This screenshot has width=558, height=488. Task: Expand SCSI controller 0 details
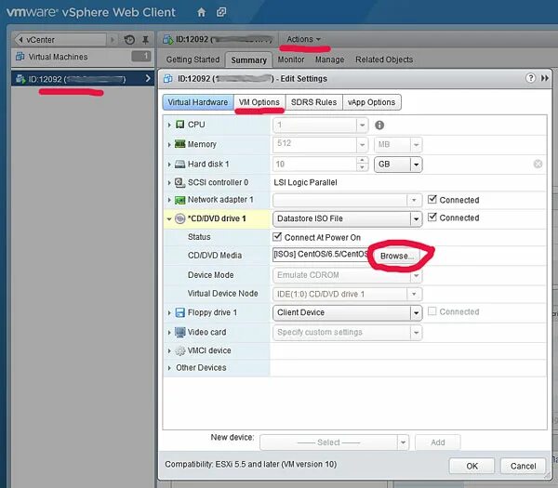169,183
